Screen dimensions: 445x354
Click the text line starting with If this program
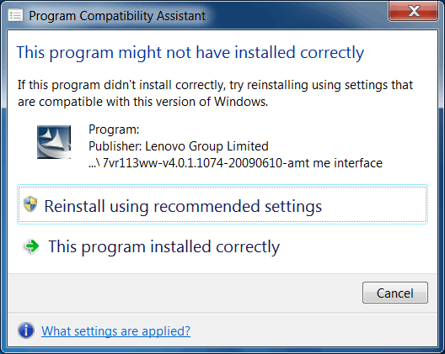pos(215,85)
